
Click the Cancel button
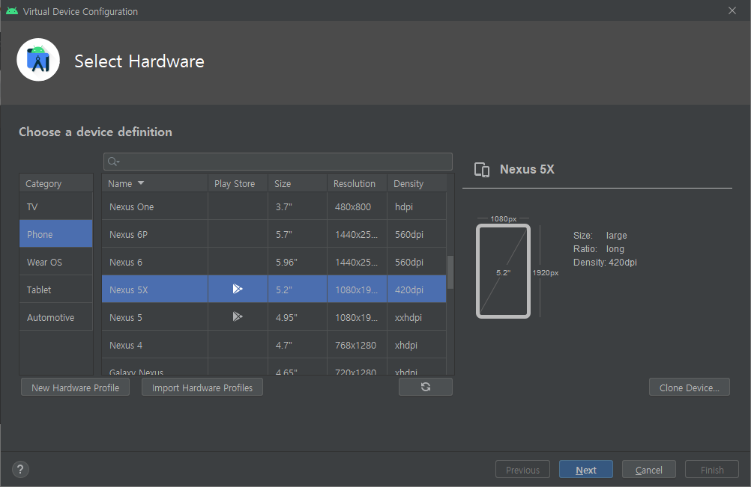pyautogui.click(x=649, y=469)
